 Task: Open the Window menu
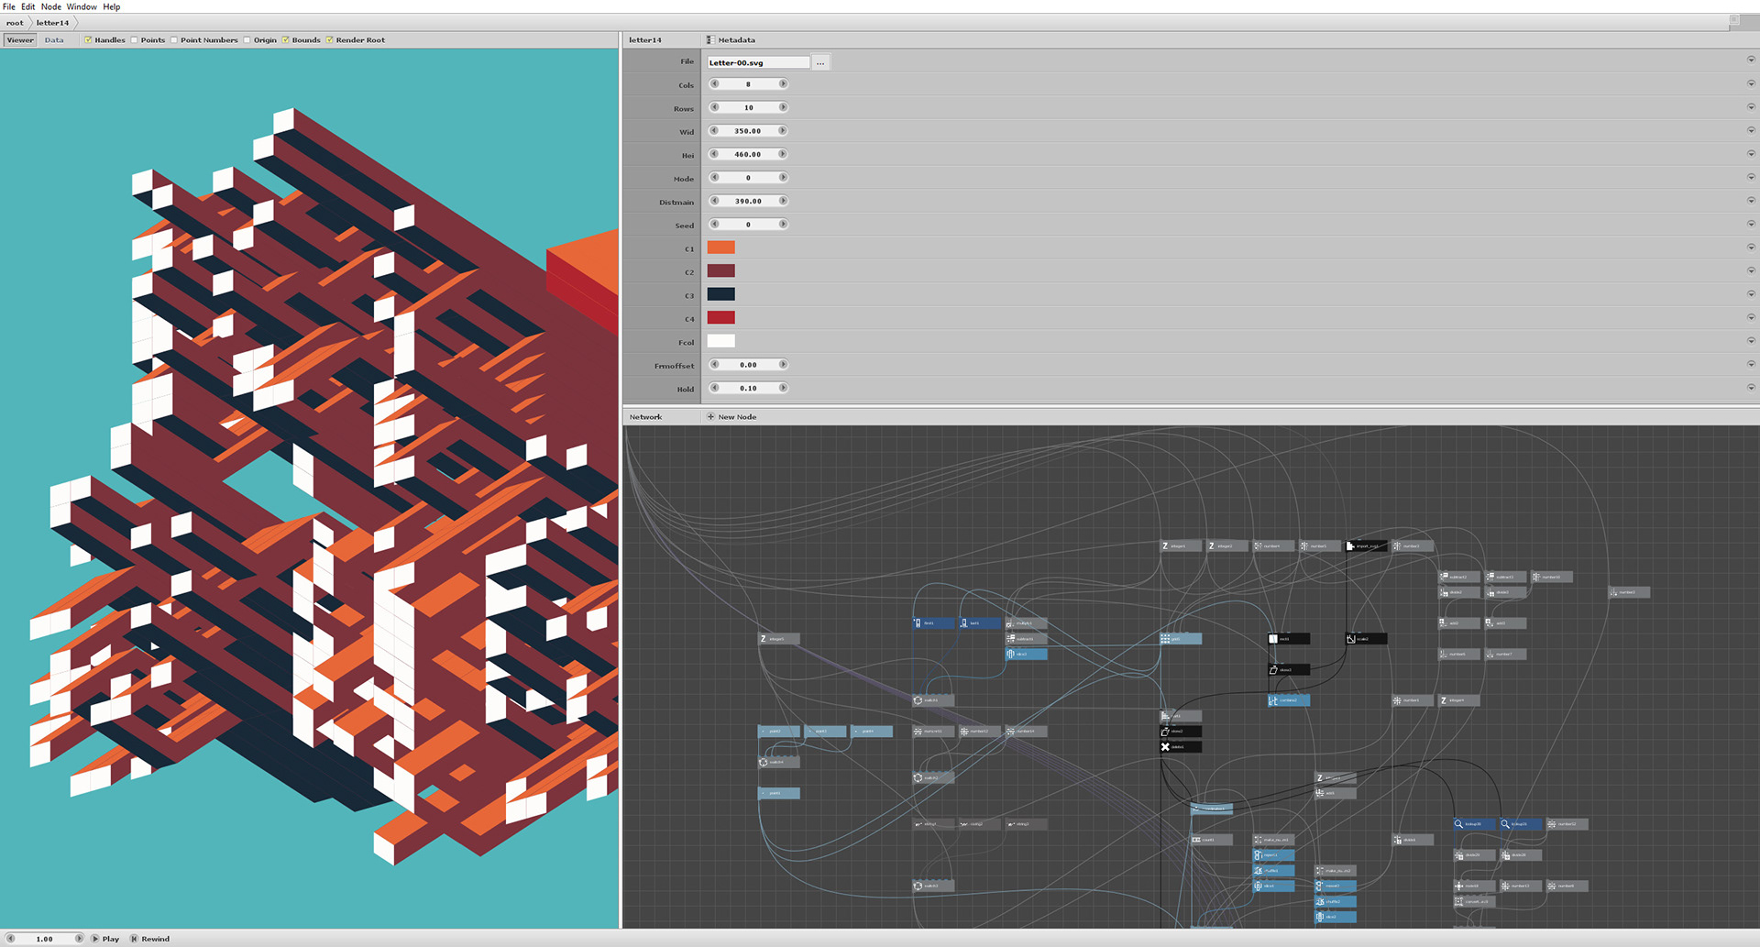(82, 6)
